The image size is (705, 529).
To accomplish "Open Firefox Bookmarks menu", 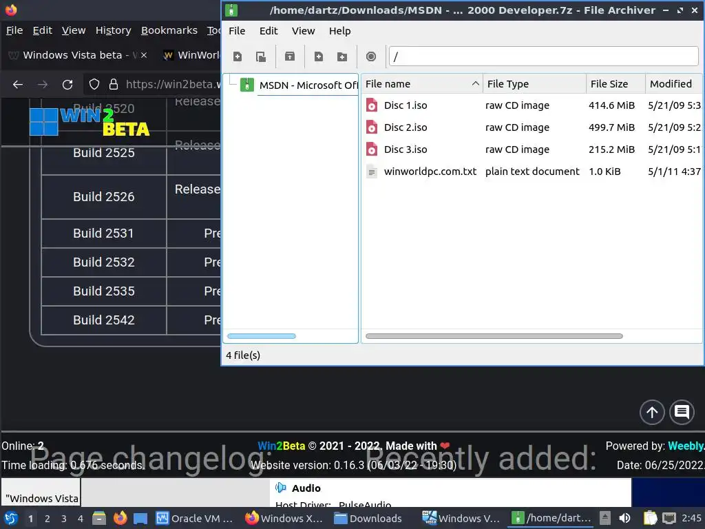I will pyautogui.click(x=169, y=30).
